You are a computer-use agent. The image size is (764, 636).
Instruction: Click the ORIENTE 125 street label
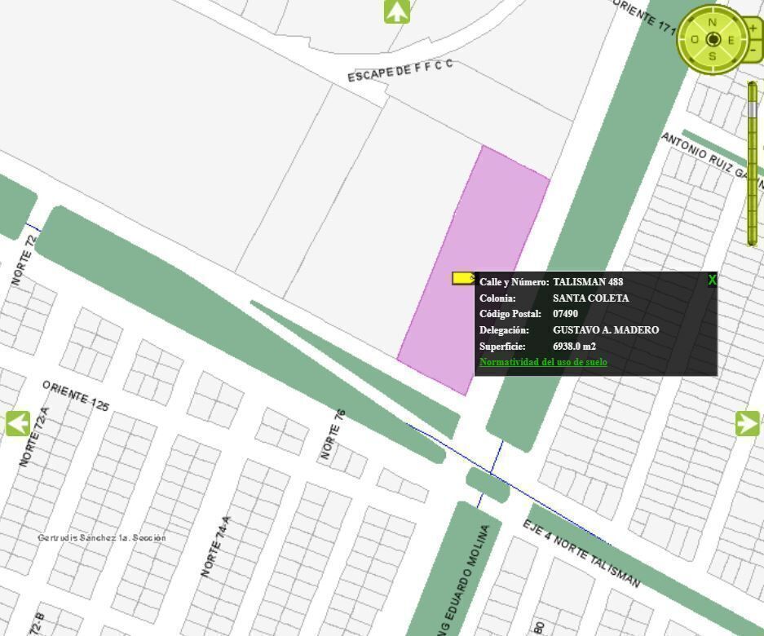(x=76, y=395)
